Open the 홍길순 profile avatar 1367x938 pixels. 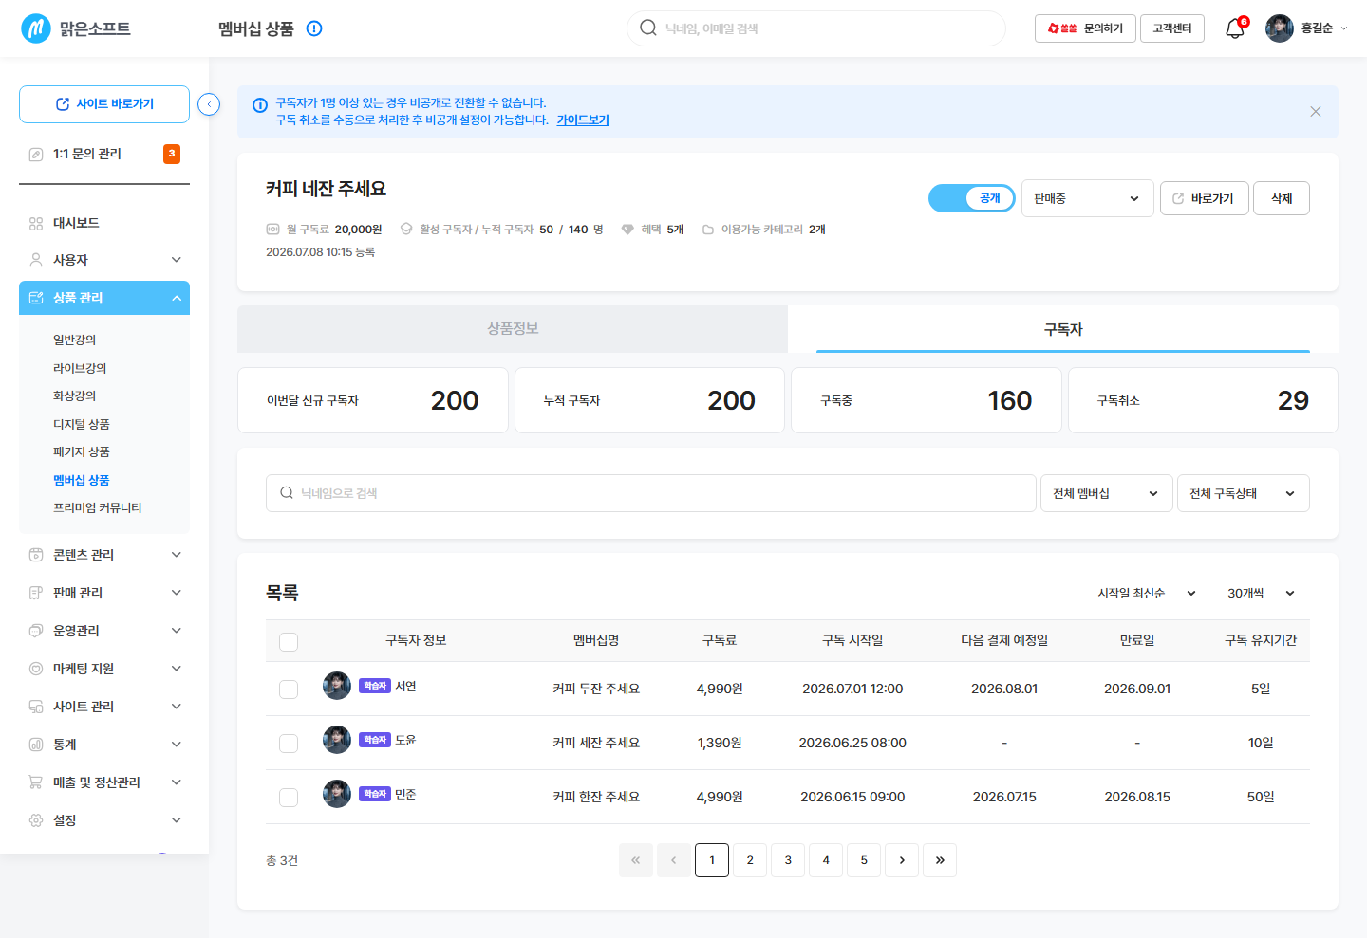click(x=1280, y=28)
